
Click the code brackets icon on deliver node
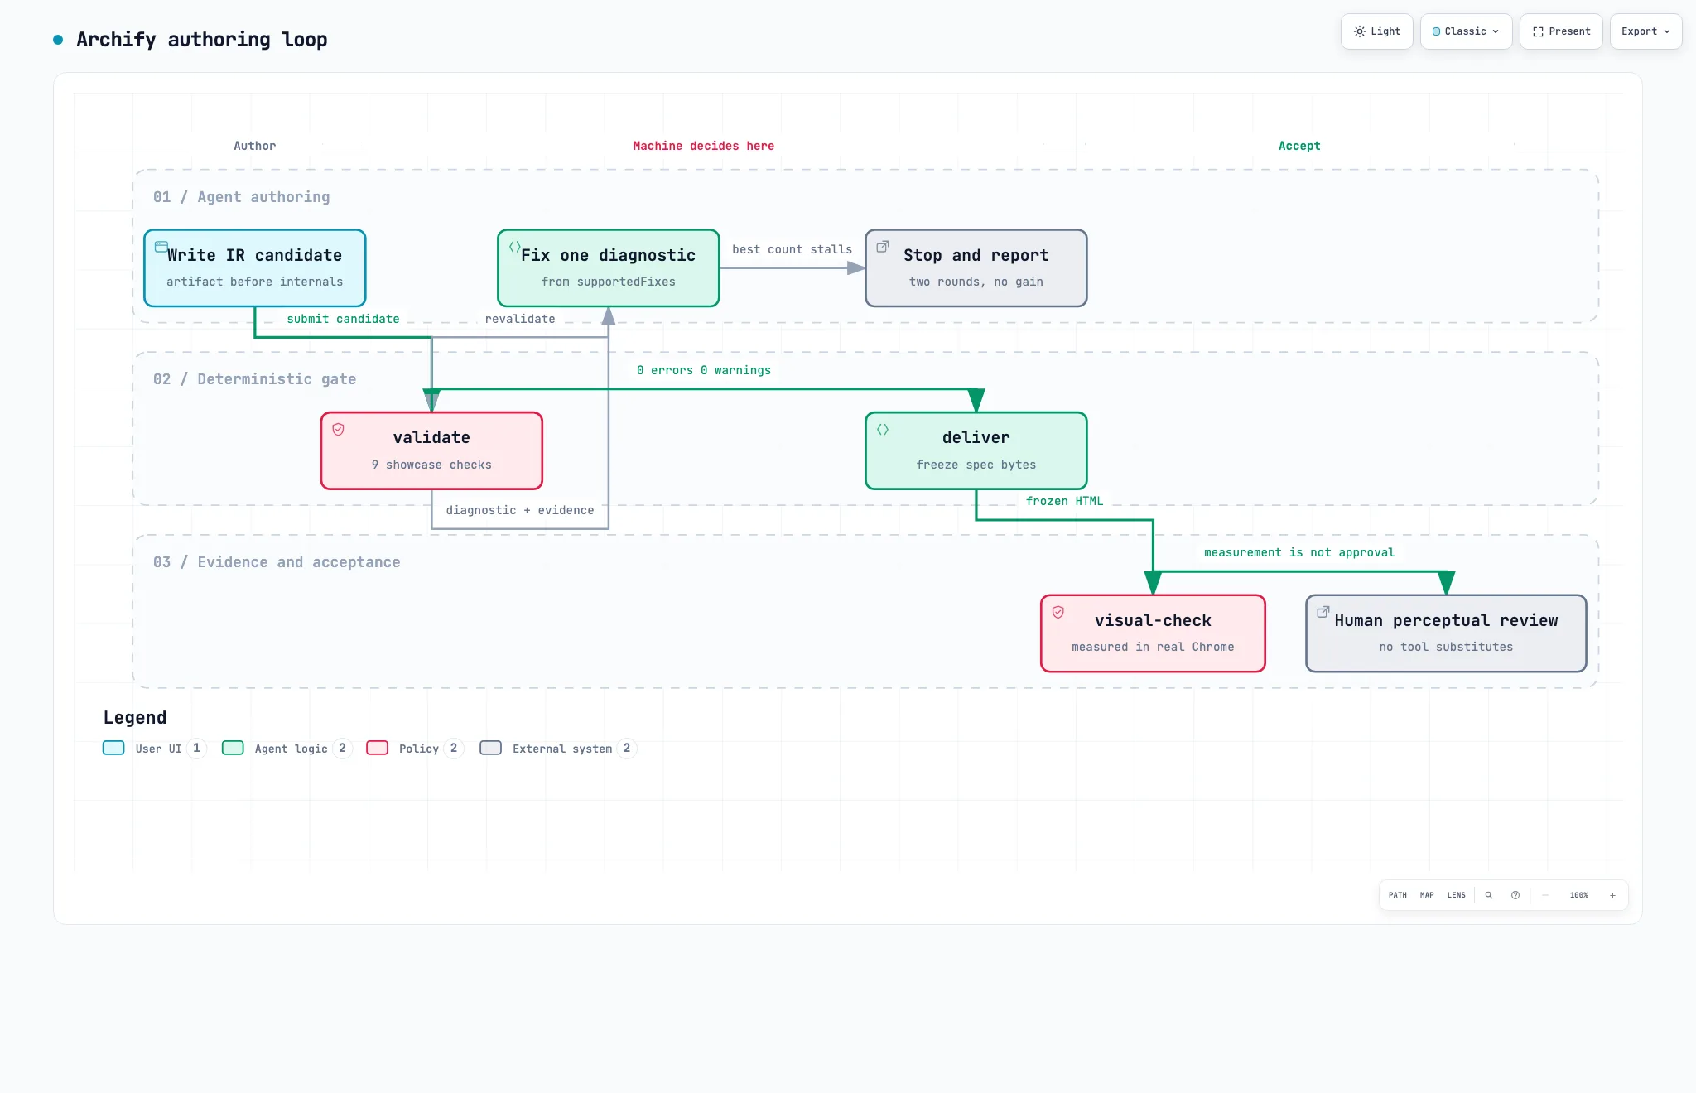click(x=883, y=429)
